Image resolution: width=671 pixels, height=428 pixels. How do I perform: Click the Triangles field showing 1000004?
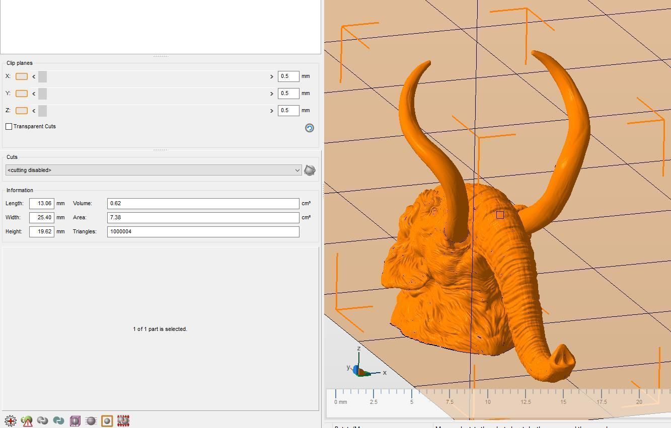point(203,231)
